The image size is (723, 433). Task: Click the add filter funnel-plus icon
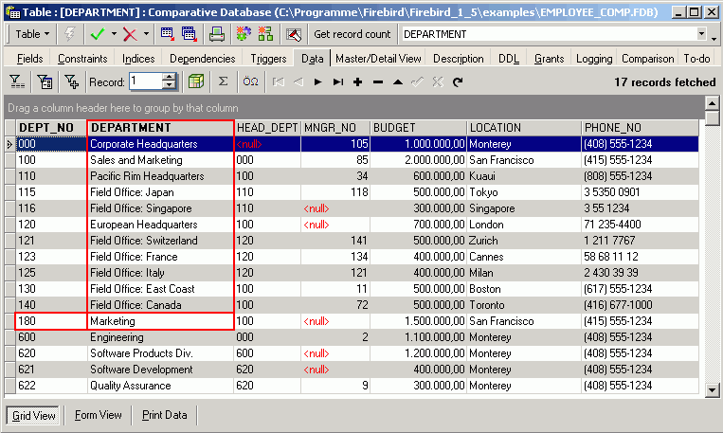[x=71, y=82]
